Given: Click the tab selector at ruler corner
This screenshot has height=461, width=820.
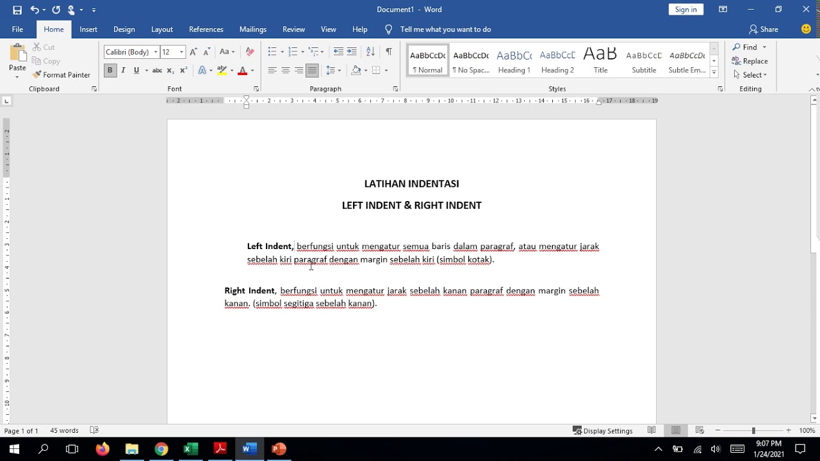Looking at the screenshot, I should 6,101.
